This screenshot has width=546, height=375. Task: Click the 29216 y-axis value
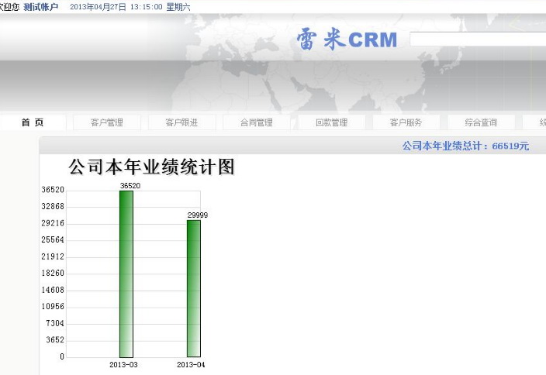(x=53, y=223)
